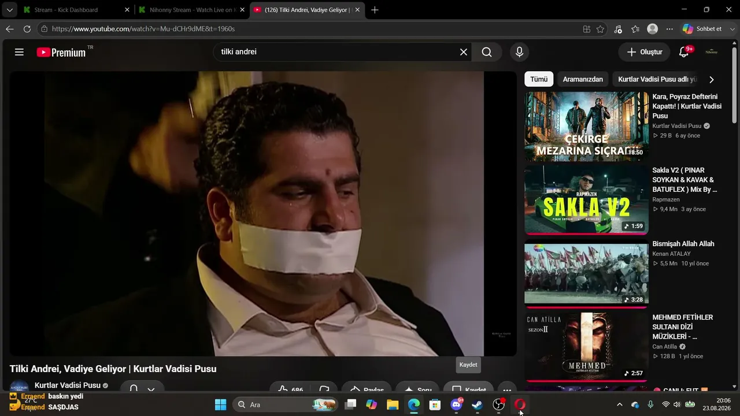Clear the YouTube search box text
This screenshot has width=740, height=416.
(464, 52)
